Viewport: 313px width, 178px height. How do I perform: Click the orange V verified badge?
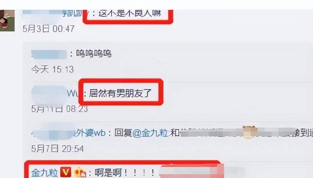[65, 172]
